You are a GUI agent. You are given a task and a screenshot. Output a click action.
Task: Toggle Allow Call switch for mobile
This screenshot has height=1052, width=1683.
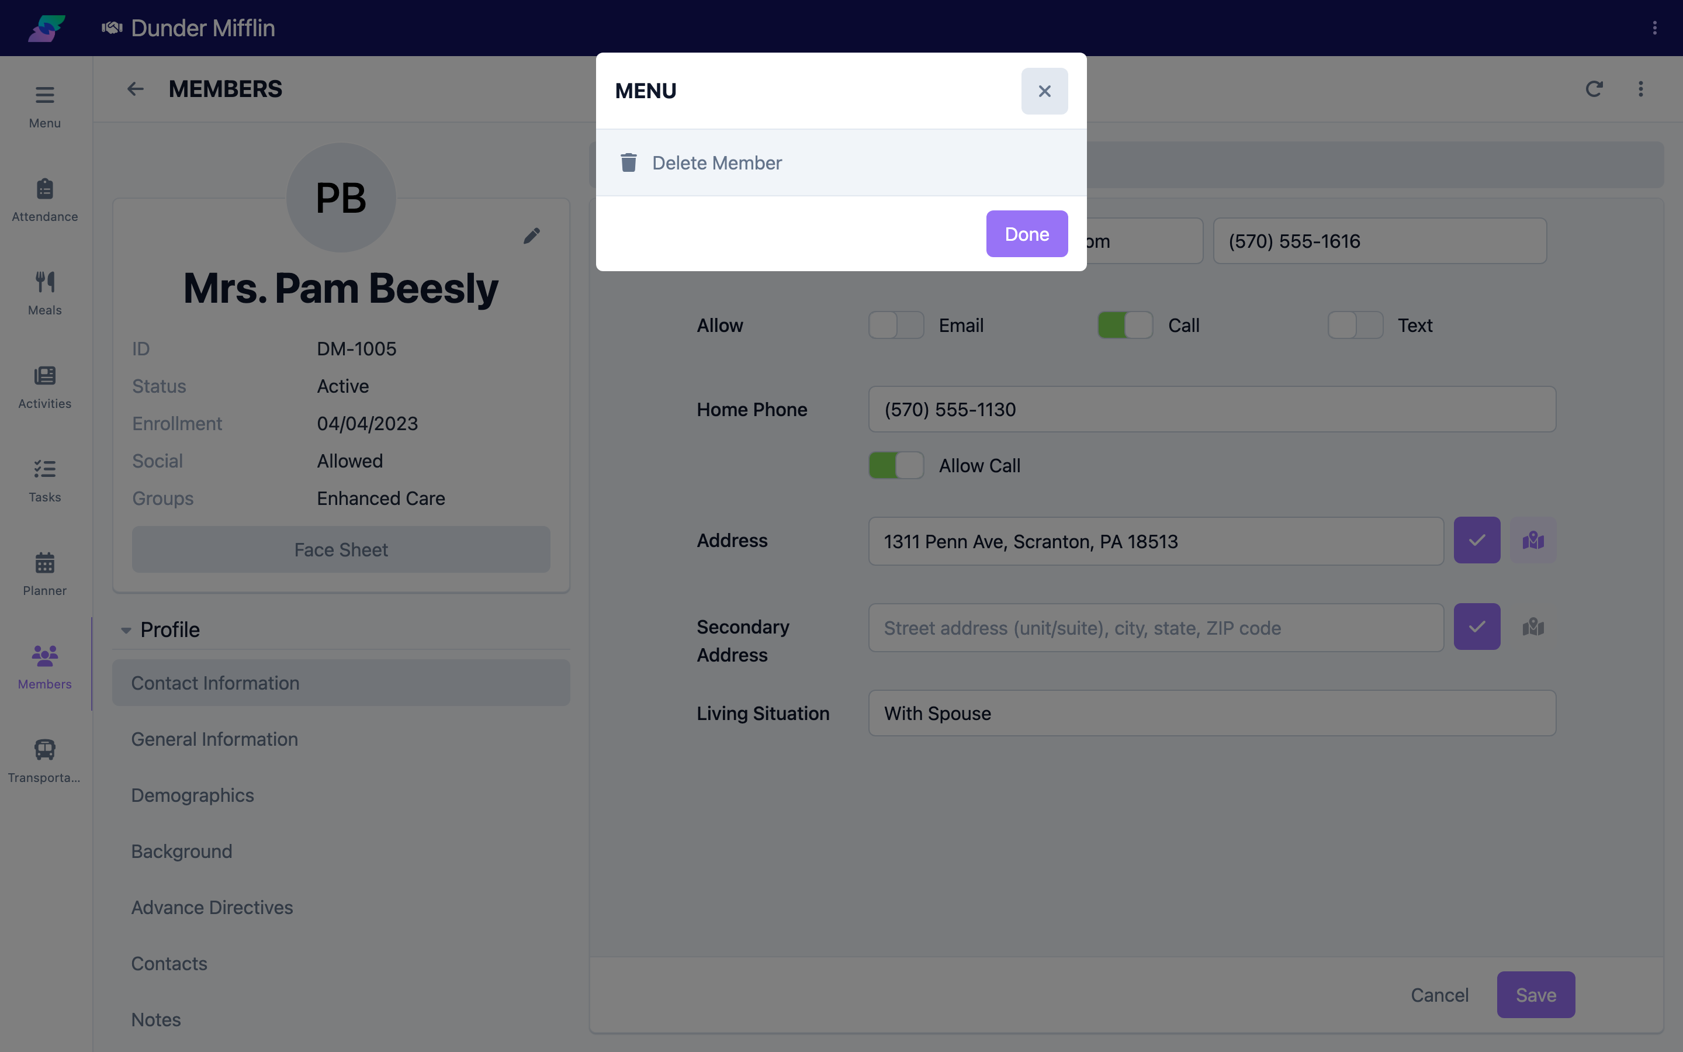(x=1126, y=325)
